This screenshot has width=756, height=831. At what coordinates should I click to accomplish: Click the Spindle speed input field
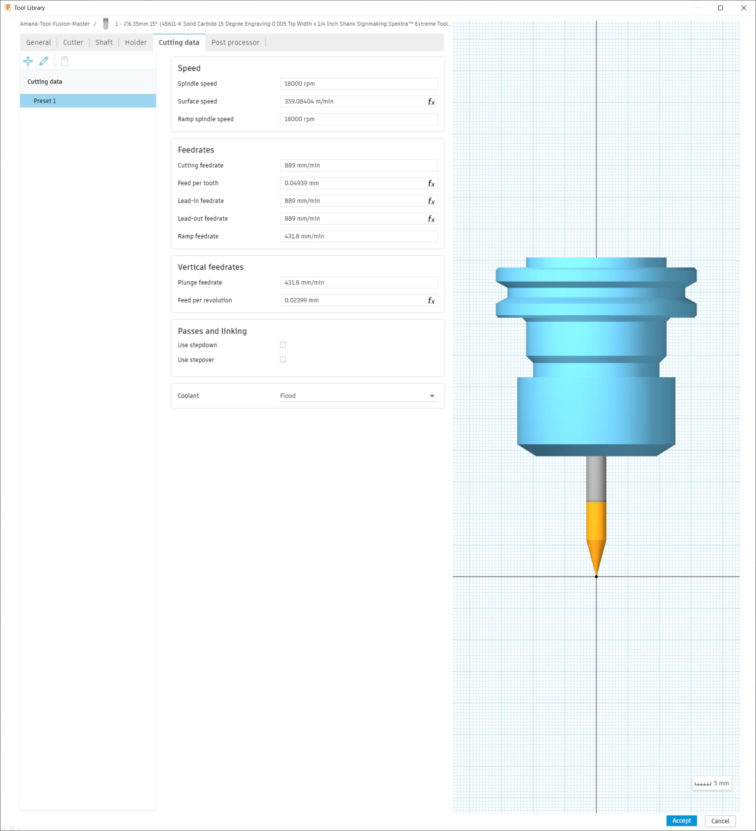click(358, 83)
